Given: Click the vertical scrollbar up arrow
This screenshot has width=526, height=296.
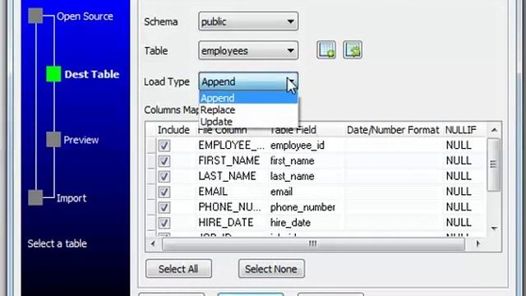Looking at the screenshot, I should tap(494, 130).
